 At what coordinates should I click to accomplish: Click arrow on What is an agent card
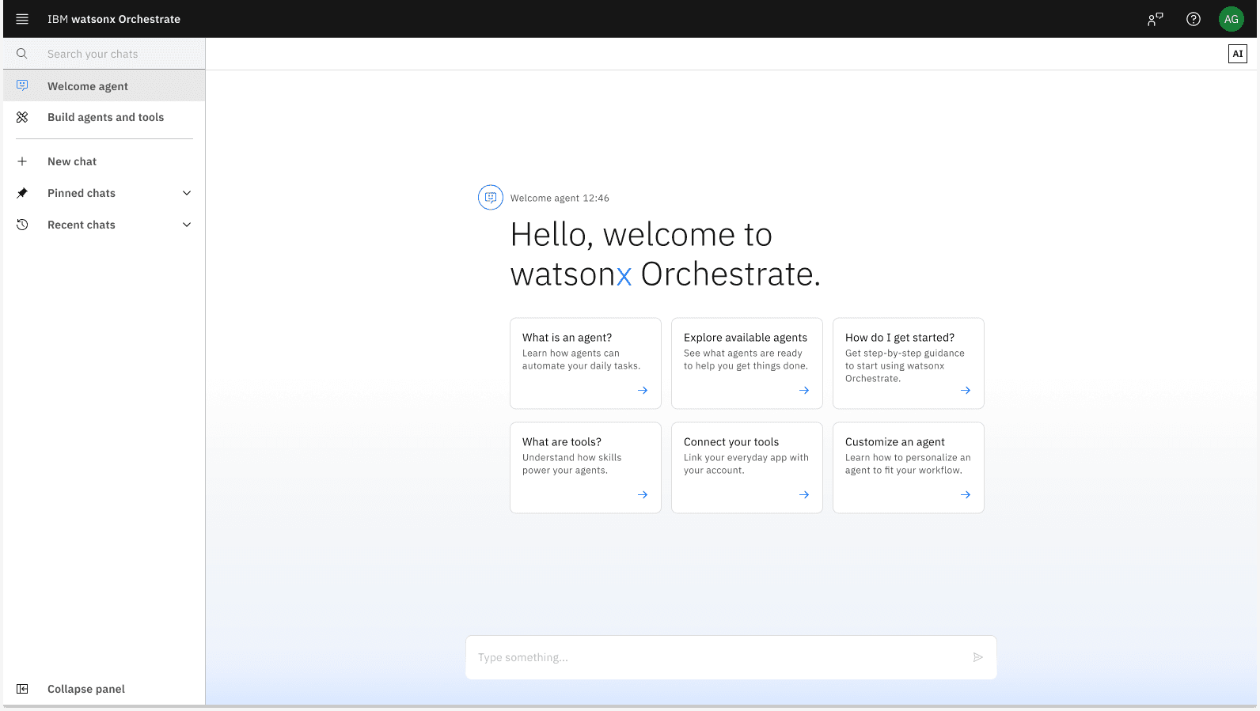click(643, 390)
